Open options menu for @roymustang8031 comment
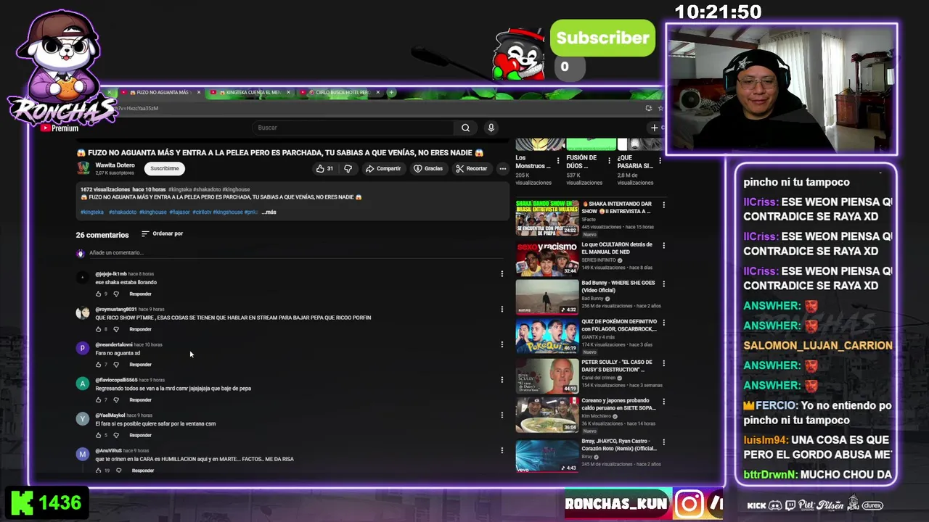This screenshot has height=522, width=929. (x=502, y=310)
